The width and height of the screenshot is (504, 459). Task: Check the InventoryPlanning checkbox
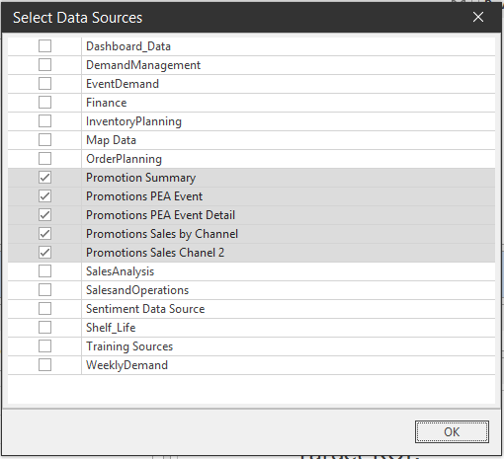(44, 121)
